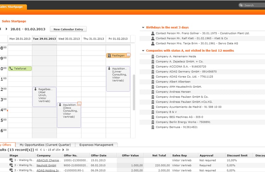Viewport: 265px width, 172px height.
Task: Click the Telefonat phone appointment icon
Action: coord(11,69)
